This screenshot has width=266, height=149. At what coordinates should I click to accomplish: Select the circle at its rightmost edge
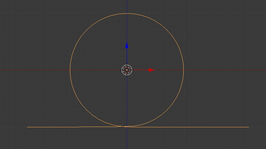coord(183,70)
